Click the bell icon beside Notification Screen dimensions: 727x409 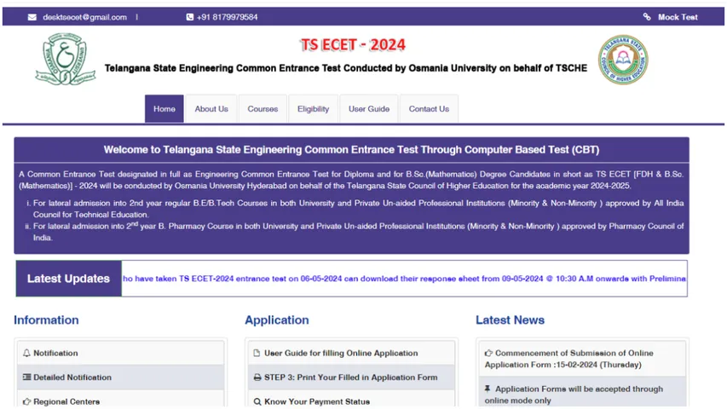click(26, 353)
